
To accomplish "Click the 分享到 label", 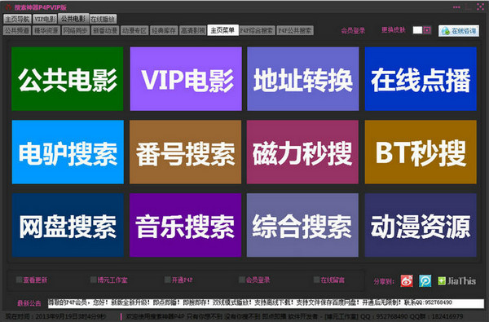I will tap(384, 281).
